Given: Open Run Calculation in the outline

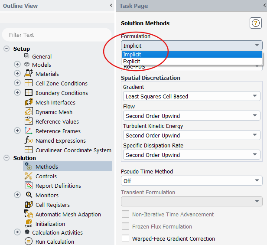Looking at the screenshot, I should click(x=55, y=242).
